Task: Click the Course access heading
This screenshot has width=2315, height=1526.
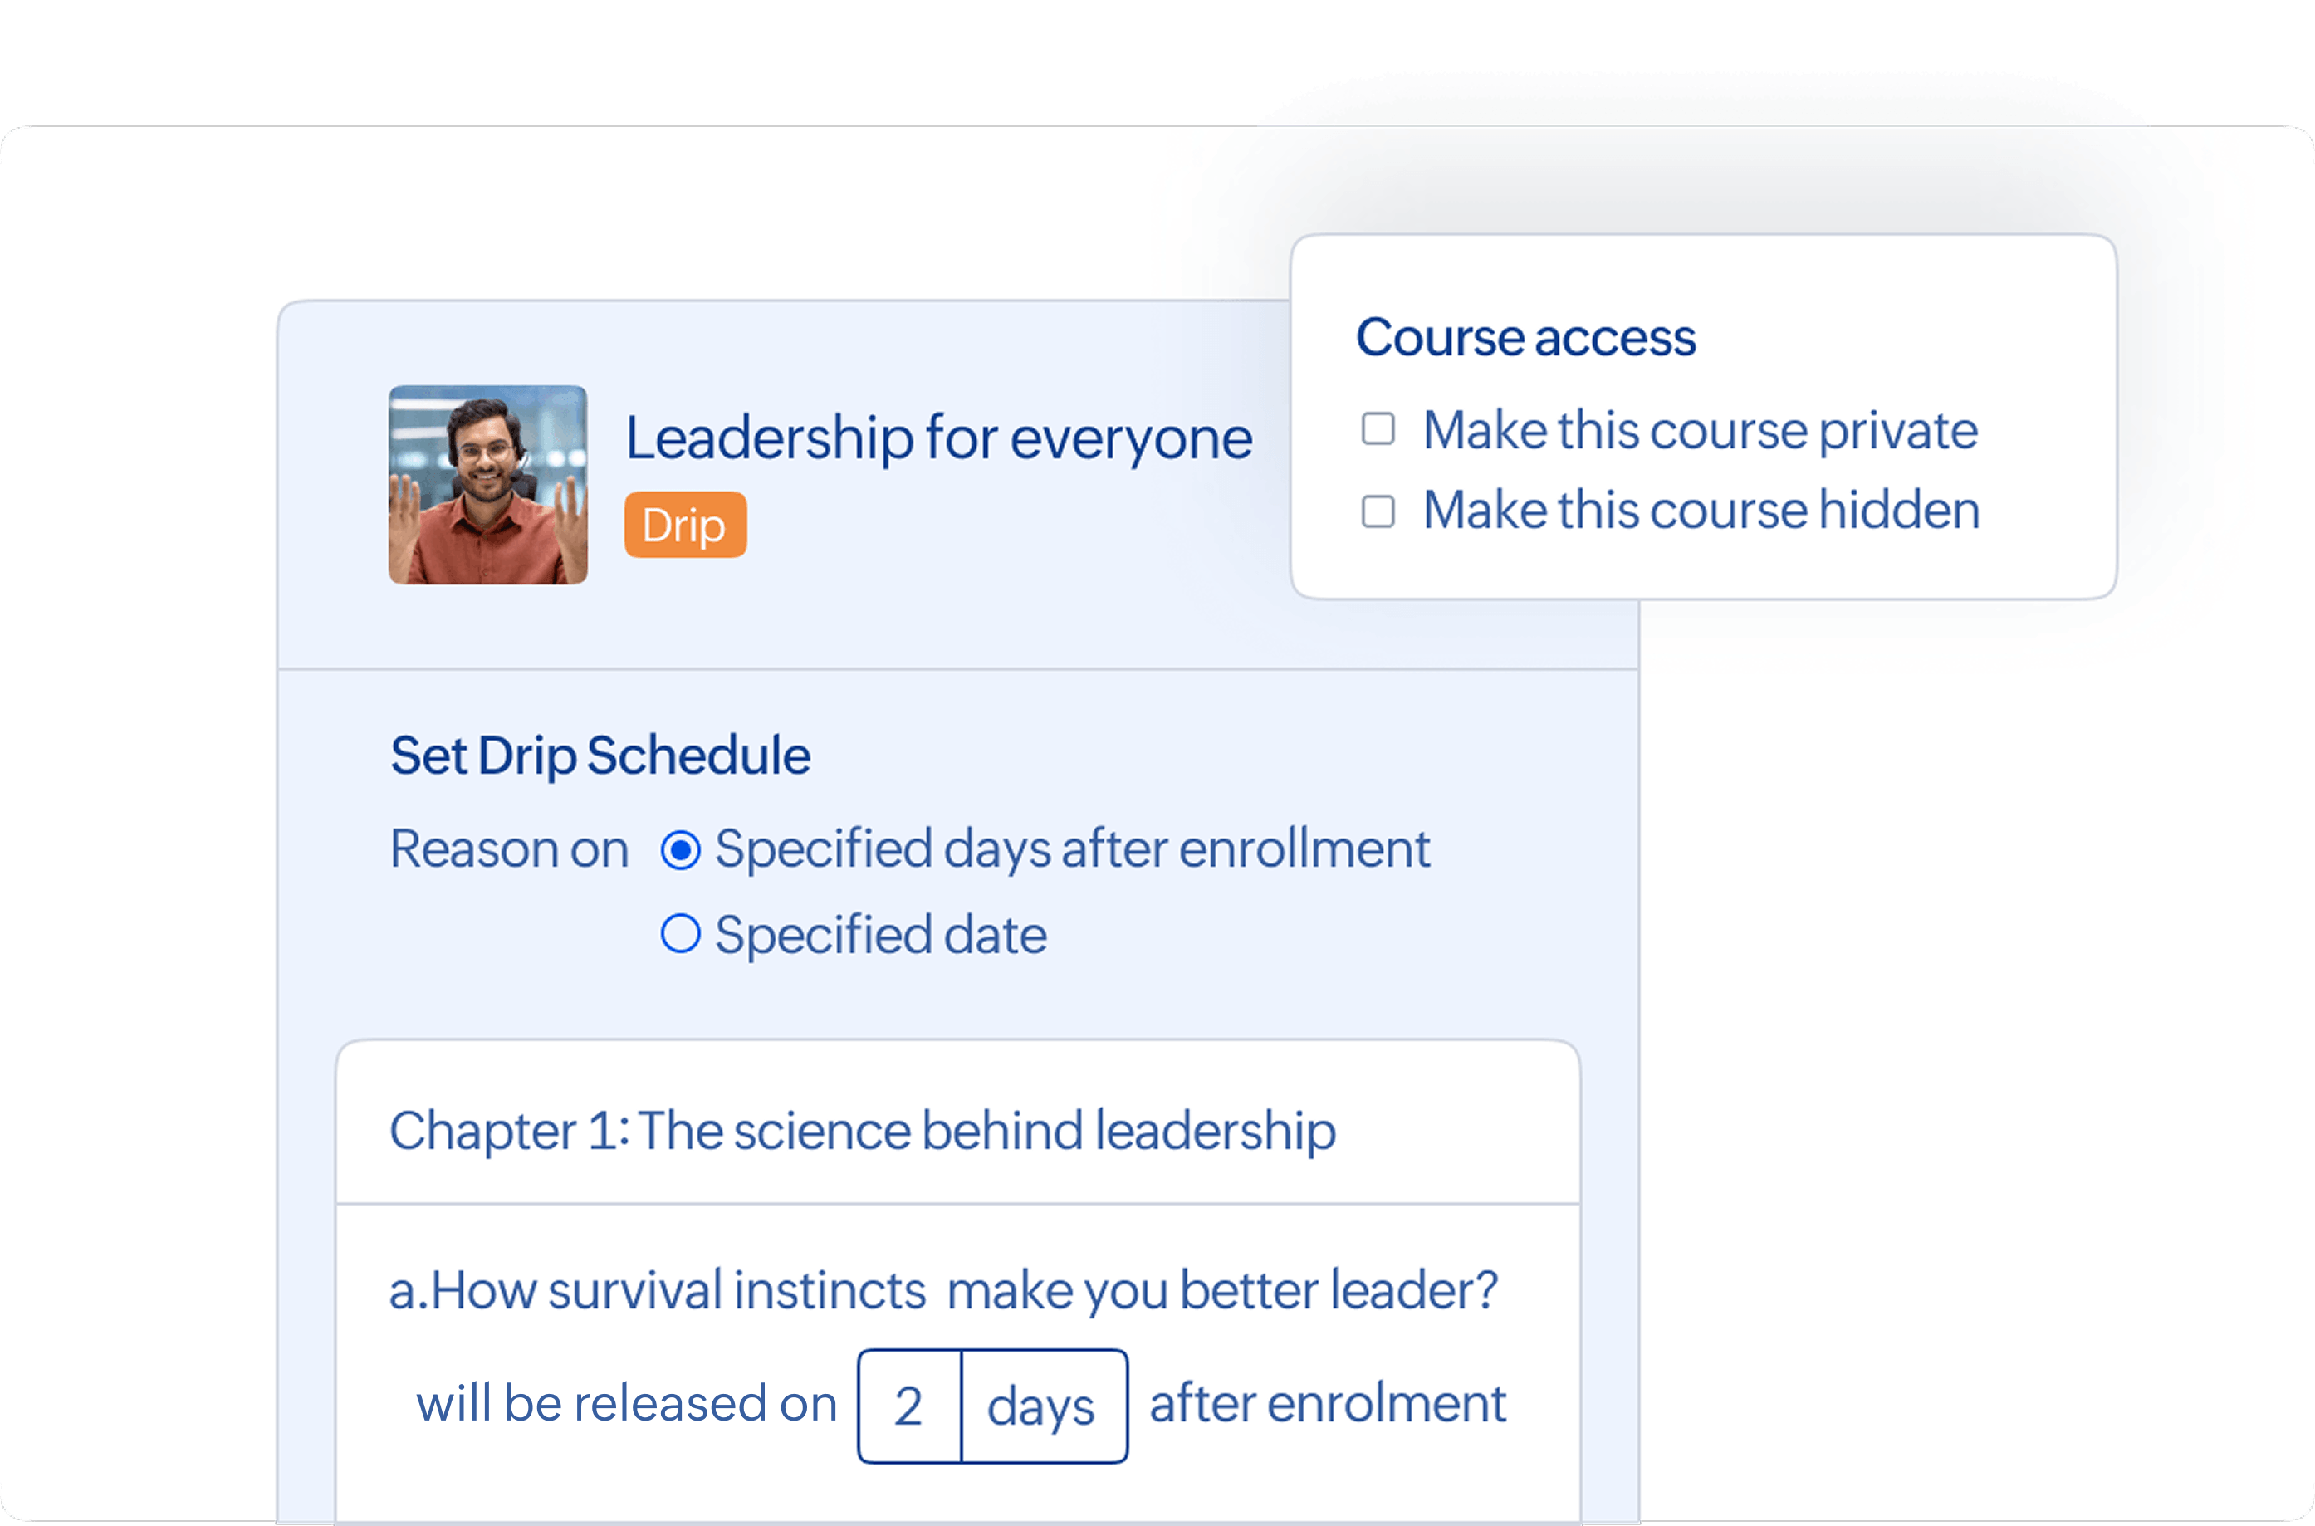Action: click(1525, 338)
